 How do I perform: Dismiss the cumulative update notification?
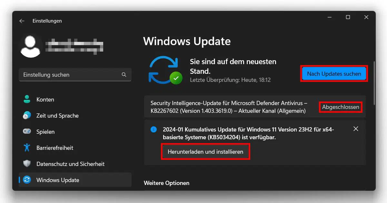356,129
